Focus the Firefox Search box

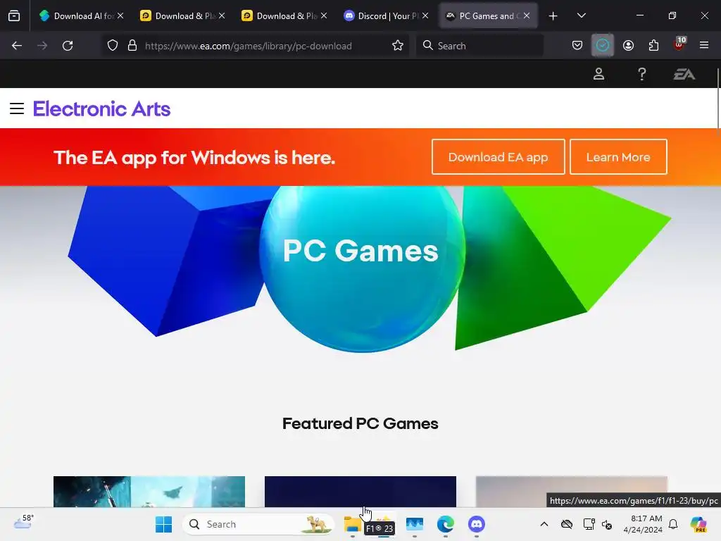479,46
